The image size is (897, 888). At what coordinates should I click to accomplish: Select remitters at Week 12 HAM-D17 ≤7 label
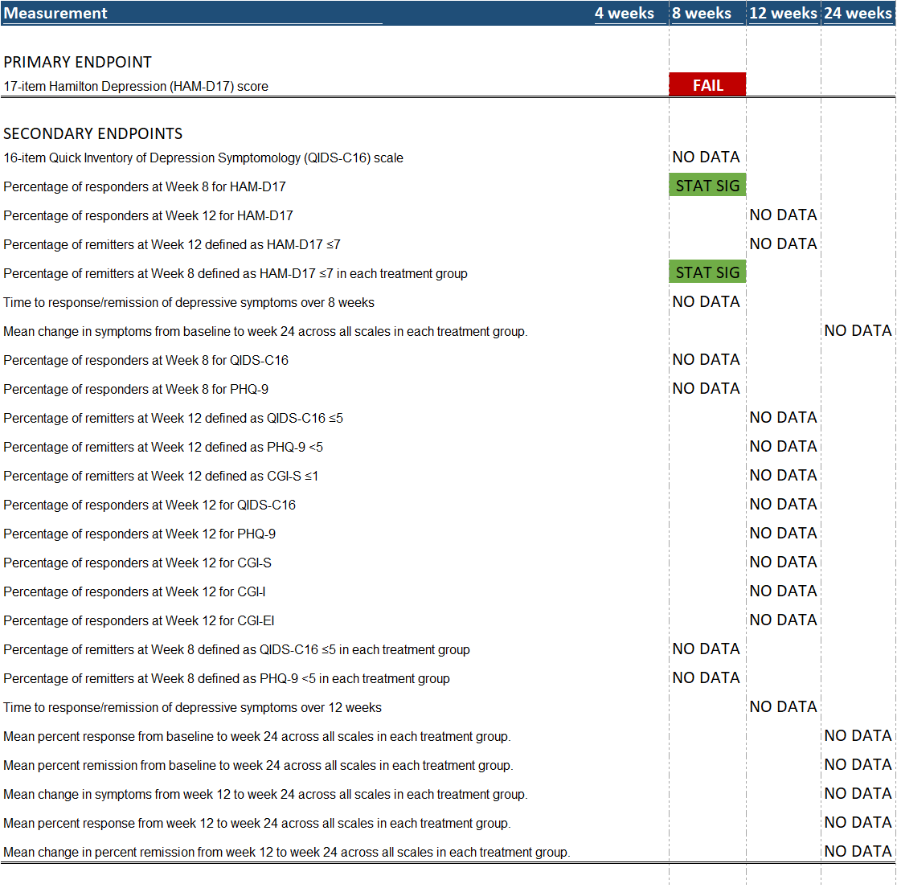pyautogui.click(x=172, y=245)
